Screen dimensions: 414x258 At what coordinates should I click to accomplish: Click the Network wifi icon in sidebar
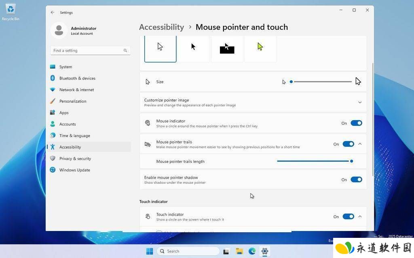[x=53, y=89]
